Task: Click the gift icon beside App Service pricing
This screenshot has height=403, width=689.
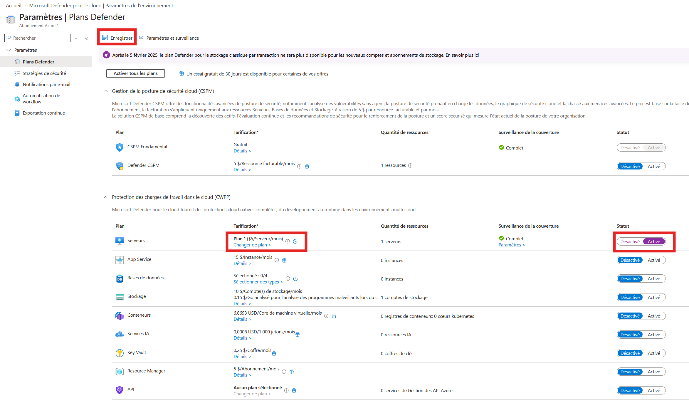Action: click(284, 260)
